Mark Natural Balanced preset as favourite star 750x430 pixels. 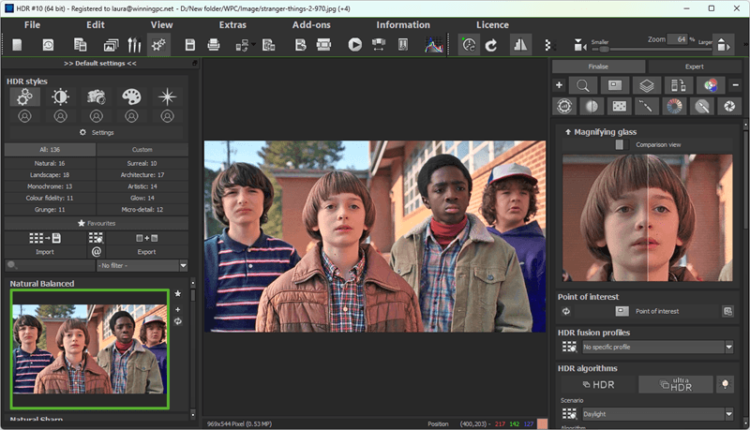pos(178,293)
